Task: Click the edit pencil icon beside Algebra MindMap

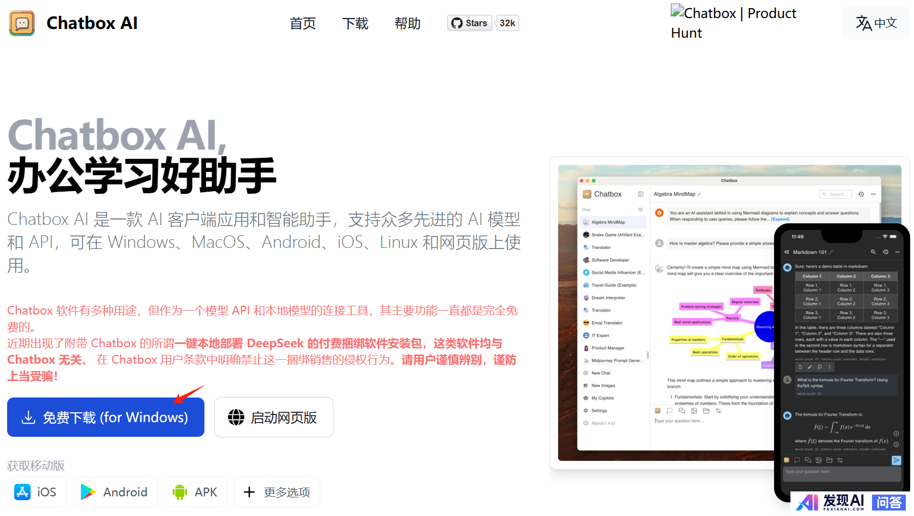Action: point(699,194)
